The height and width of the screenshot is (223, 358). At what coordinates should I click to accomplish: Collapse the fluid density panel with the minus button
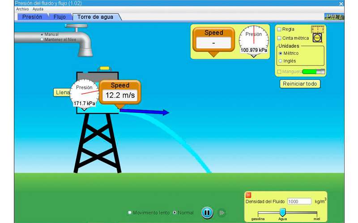tap(248, 195)
